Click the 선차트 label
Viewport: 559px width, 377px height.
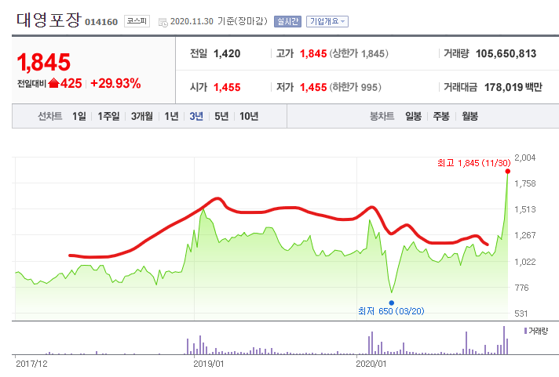[50, 116]
